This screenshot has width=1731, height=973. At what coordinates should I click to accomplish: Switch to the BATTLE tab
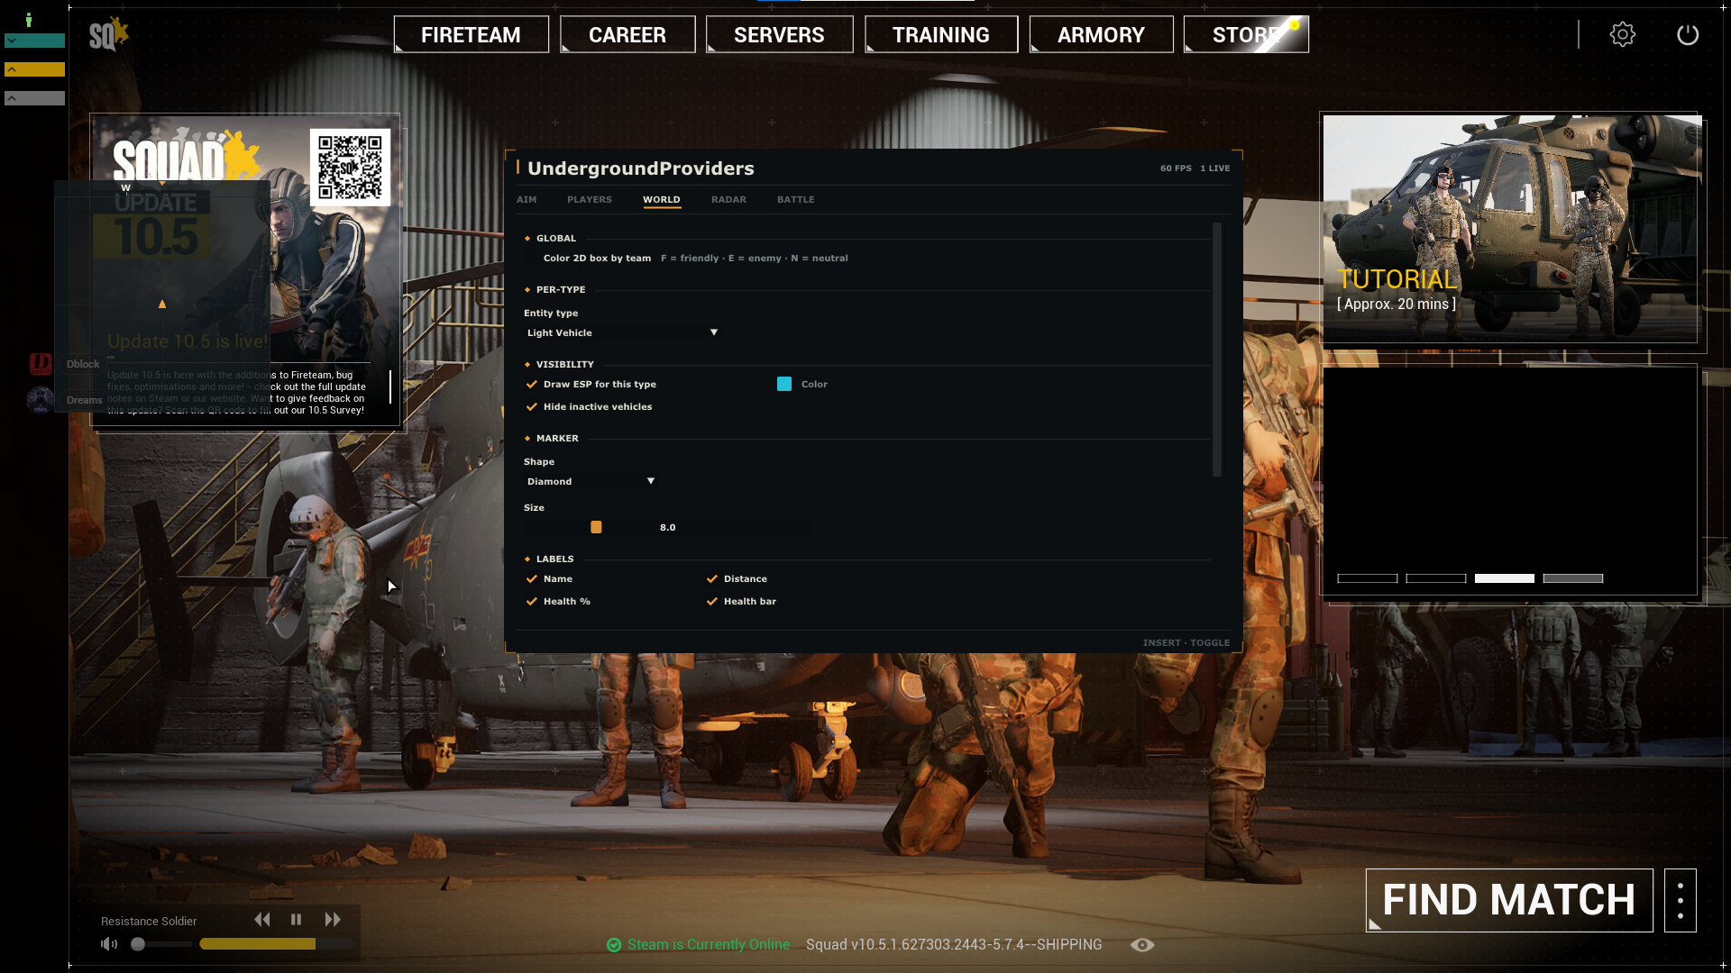(796, 200)
